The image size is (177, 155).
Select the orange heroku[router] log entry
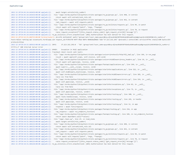pos(91,40)
